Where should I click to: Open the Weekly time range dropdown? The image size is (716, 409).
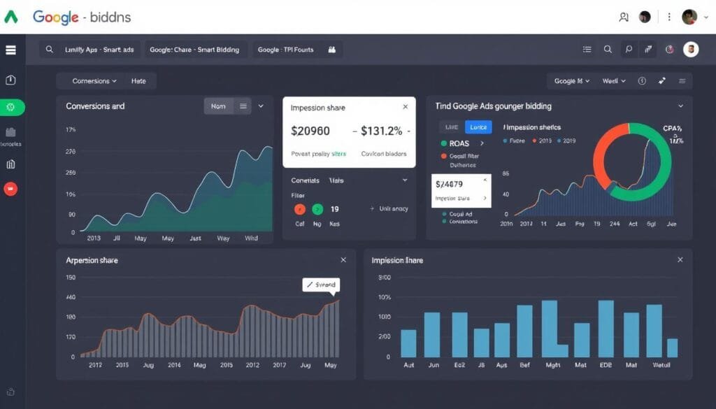click(x=613, y=81)
